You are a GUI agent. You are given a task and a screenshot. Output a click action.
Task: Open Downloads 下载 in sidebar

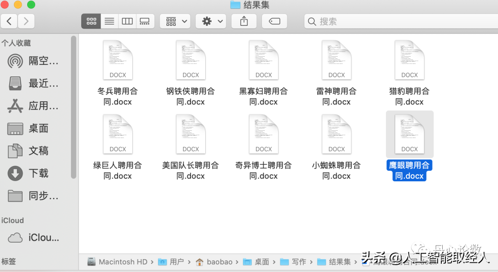[29, 174]
